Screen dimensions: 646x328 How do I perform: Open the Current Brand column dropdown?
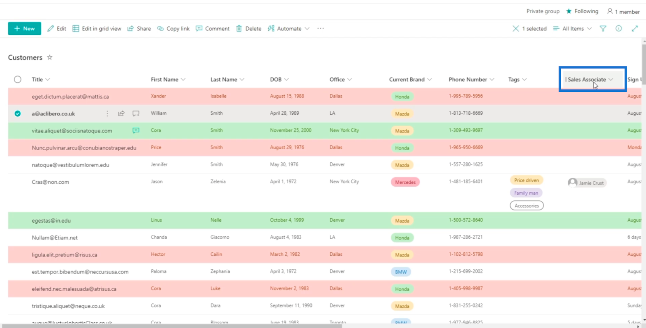(x=410, y=80)
